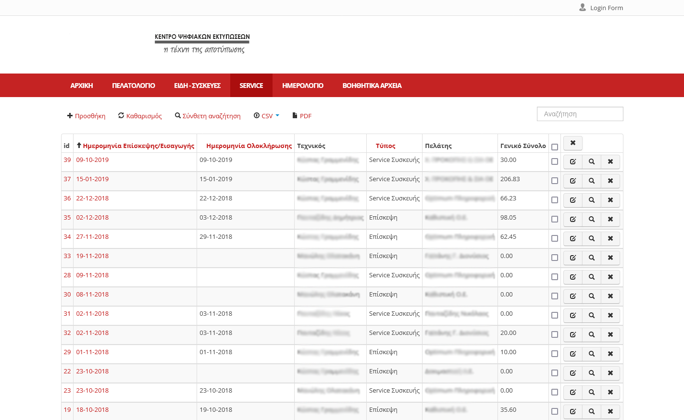Expand the CSV export dropdown
The width and height of the screenshot is (684, 420).
pyautogui.click(x=267, y=116)
